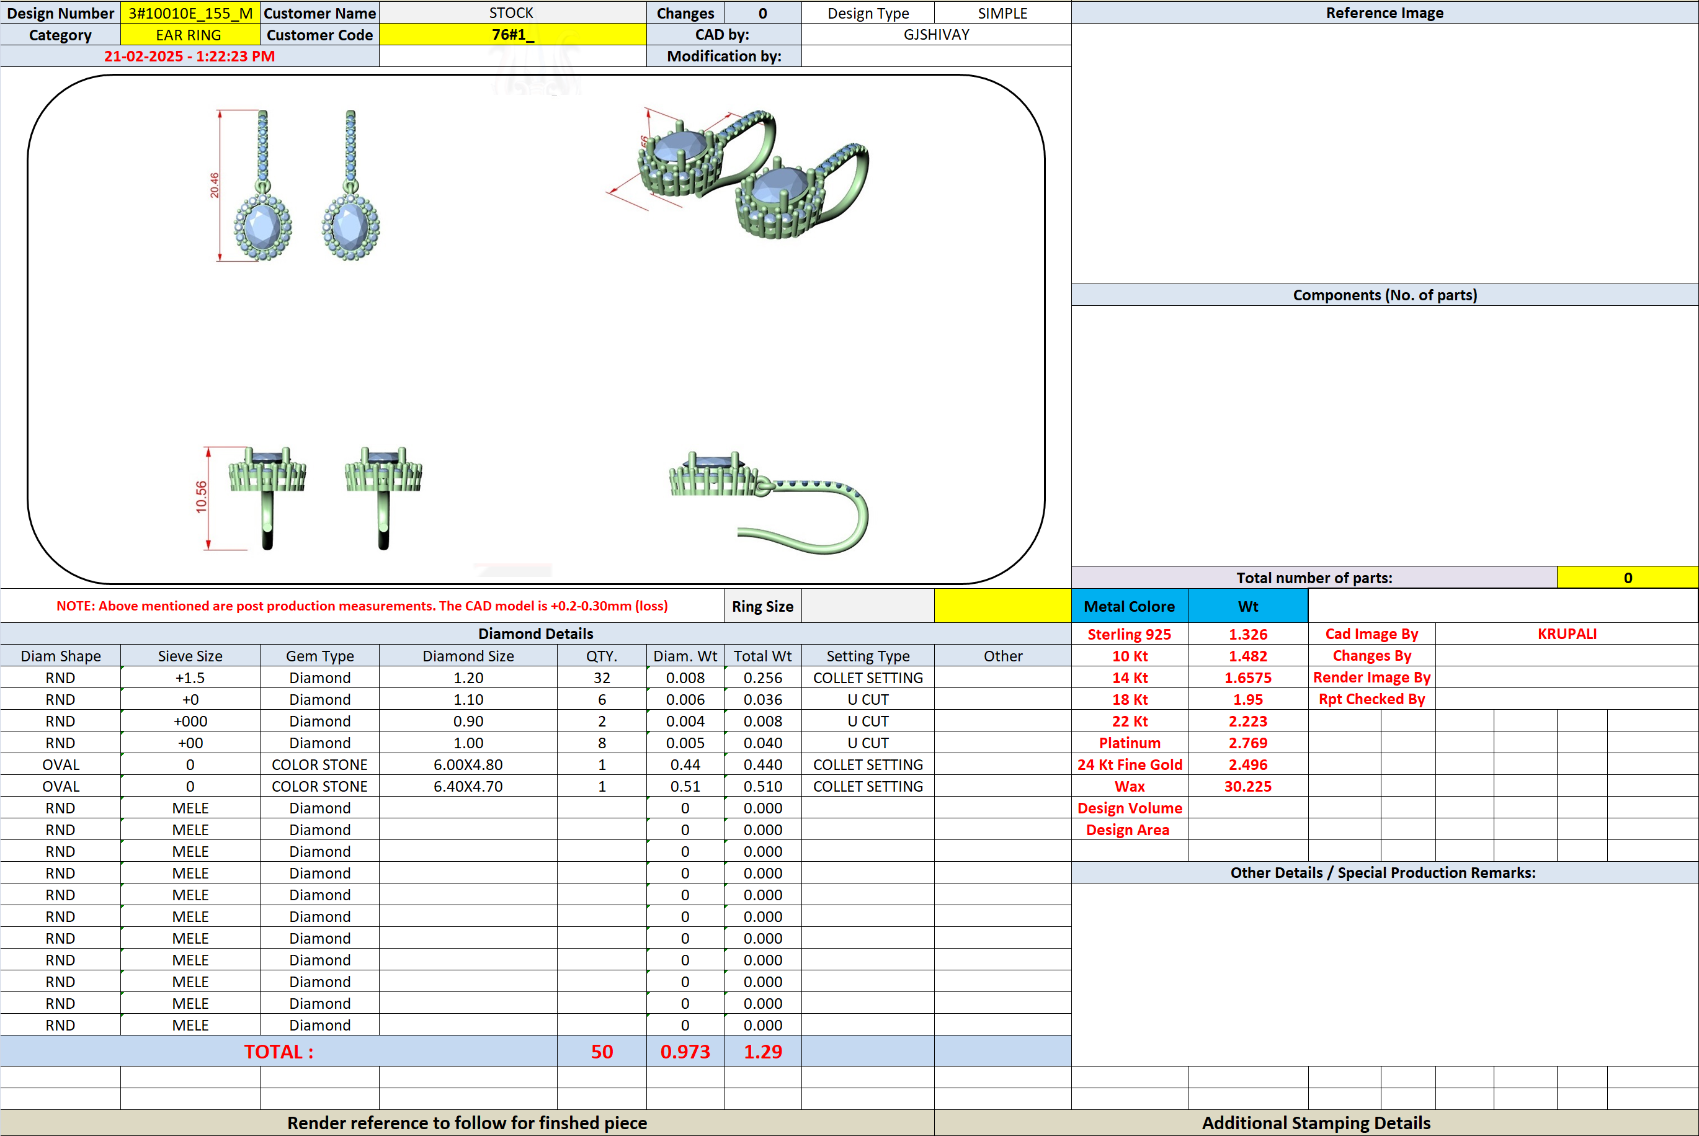Click total weight cell 0.036
The image size is (1699, 1136).
pos(762,699)
